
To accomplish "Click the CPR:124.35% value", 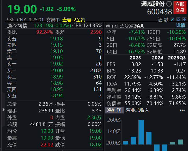I will pyautogui.click(x=87, y=26).
